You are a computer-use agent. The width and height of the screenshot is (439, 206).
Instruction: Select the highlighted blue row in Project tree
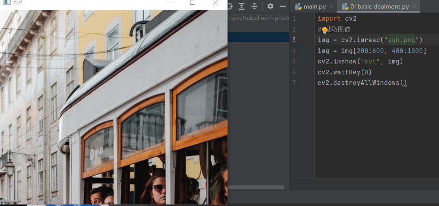258,37
